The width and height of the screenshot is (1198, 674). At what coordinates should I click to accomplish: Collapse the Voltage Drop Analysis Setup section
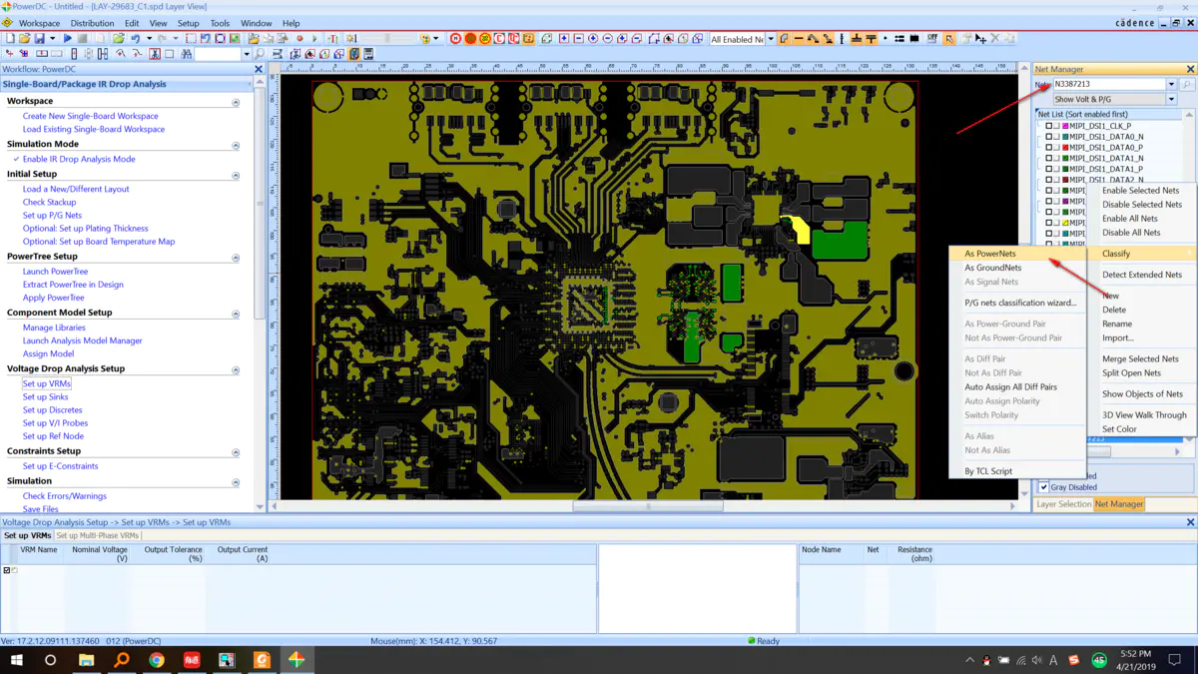coord(236,369)
